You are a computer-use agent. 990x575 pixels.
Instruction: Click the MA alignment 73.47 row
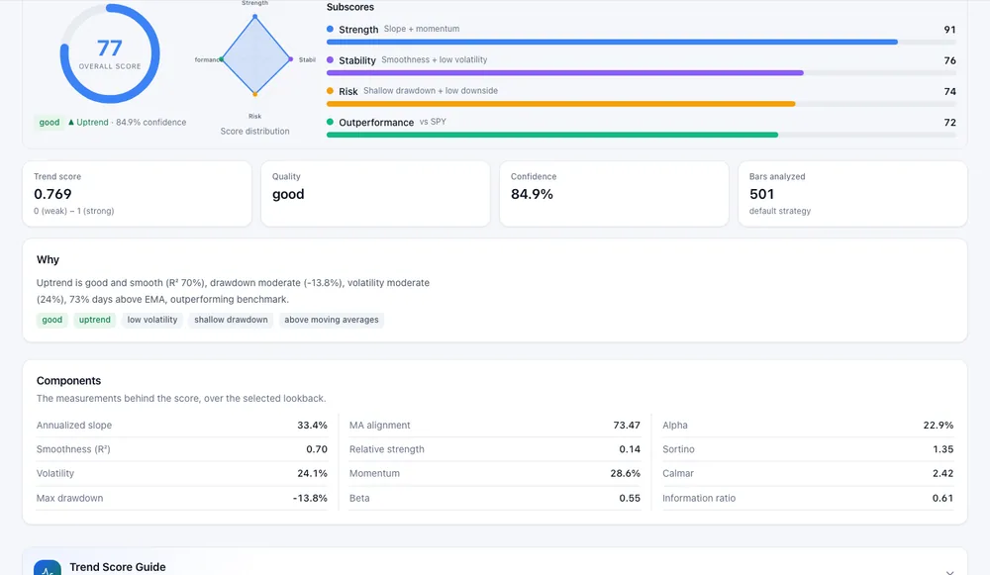(495, 426)
